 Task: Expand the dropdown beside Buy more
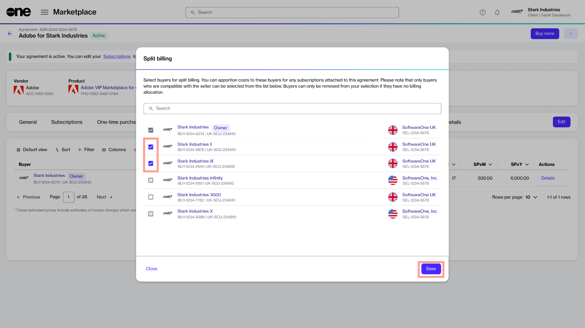click(x=571, y=34)
